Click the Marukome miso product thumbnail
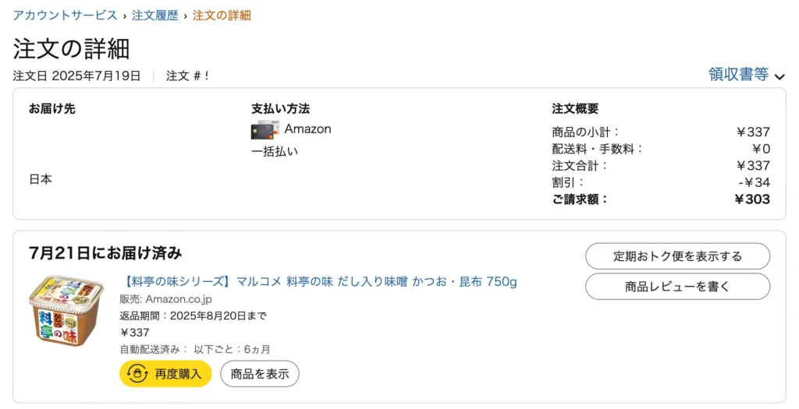 pos(66,312)
